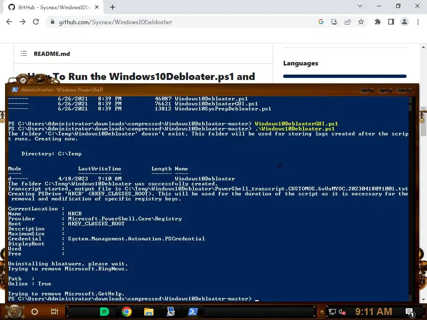Click the 'How To Run the Windows10Debloater.ps1' heading

141,77
